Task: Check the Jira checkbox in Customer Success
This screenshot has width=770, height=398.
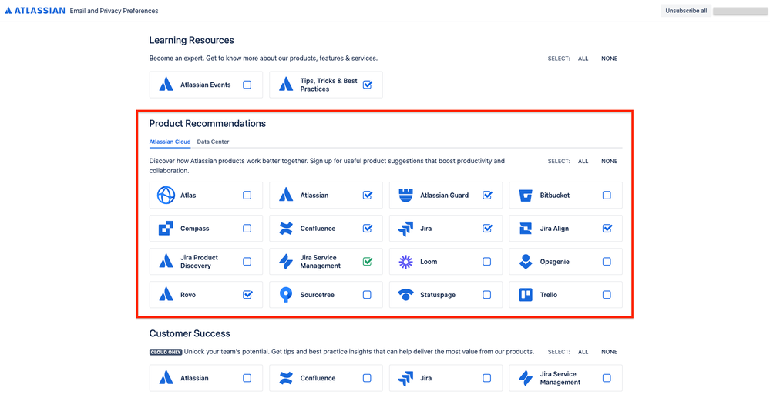Action: click(486, 379)
